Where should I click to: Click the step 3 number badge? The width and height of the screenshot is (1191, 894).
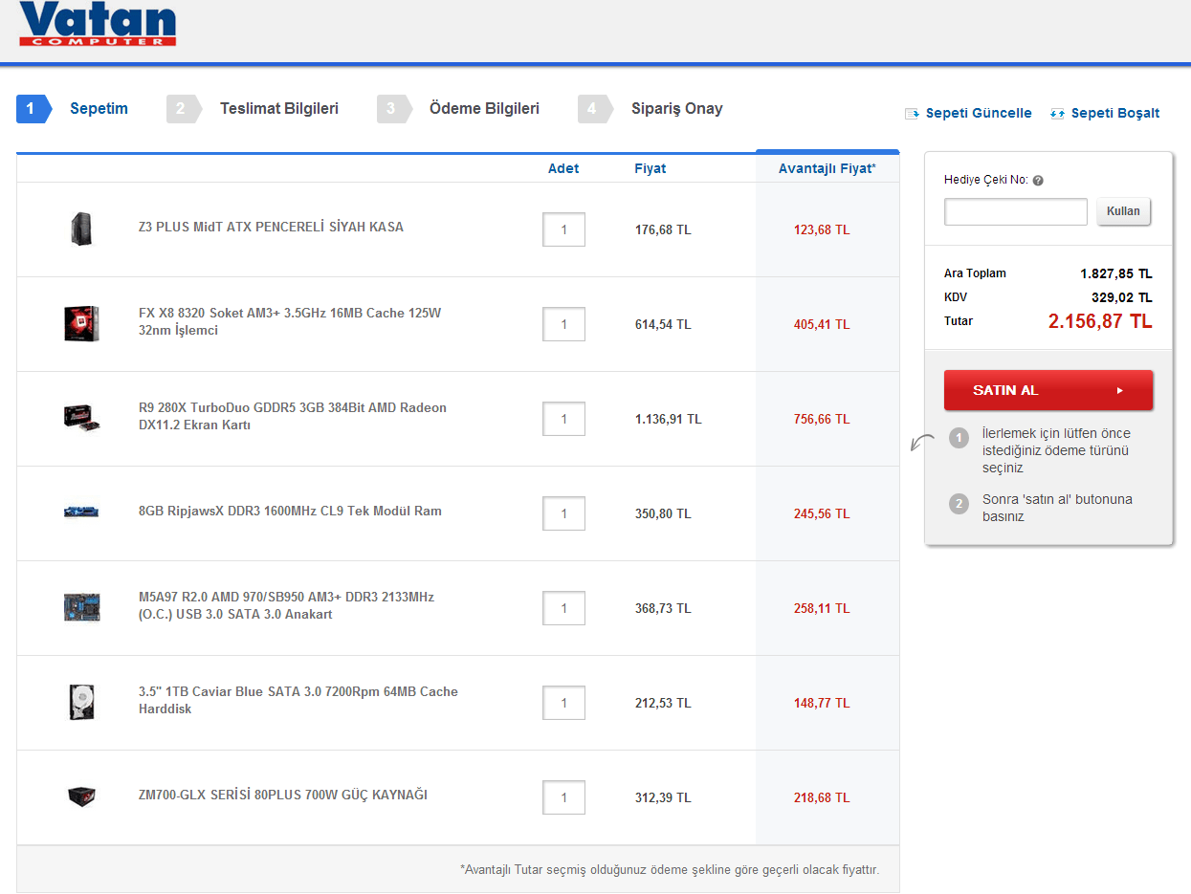coord(393,109)
